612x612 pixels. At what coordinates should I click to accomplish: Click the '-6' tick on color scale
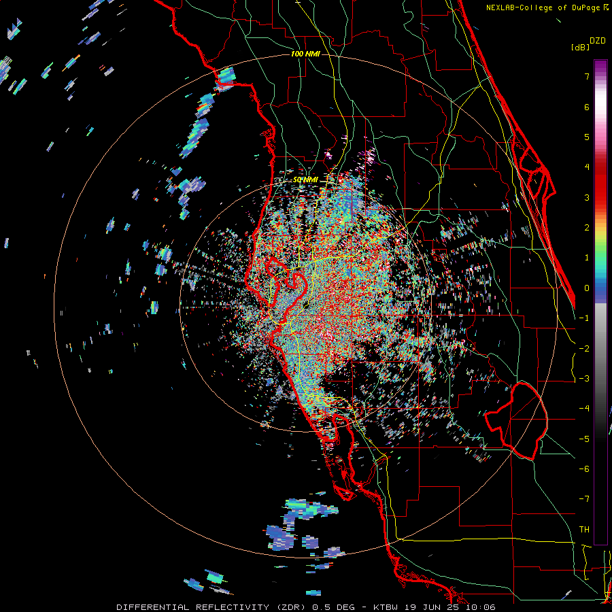(x=584, y=469)
